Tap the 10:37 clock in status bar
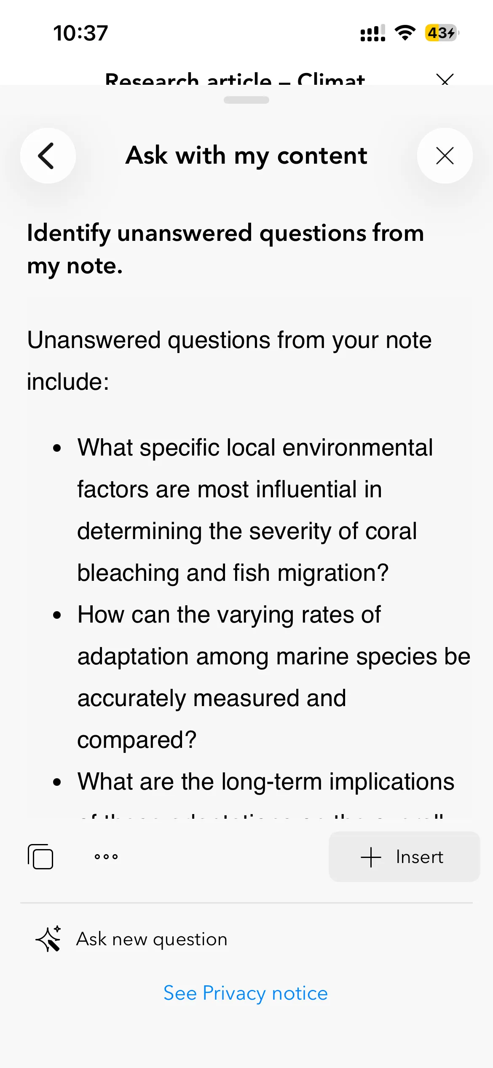The image size is (493, 1068). point(80,33)
